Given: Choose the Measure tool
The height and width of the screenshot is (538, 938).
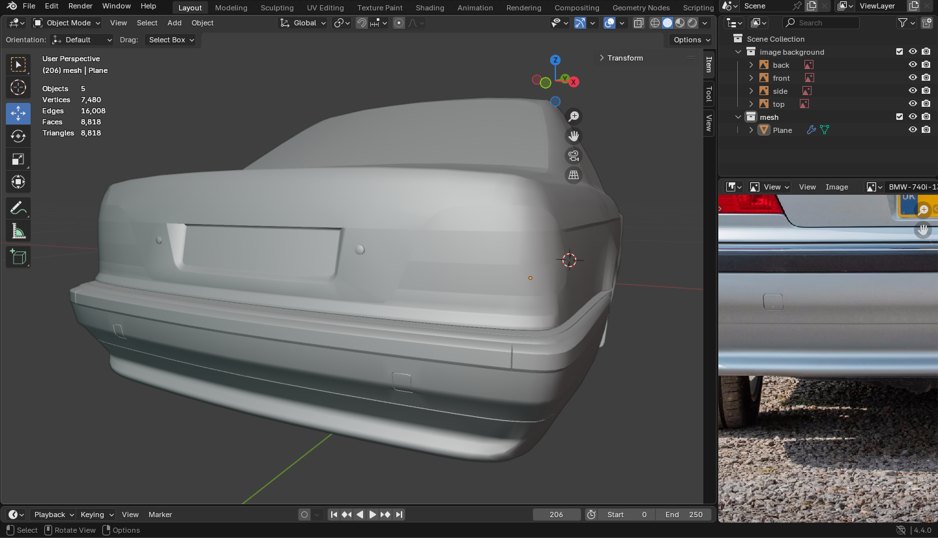Looking at the screenshot, I should [x=18, y=231].
